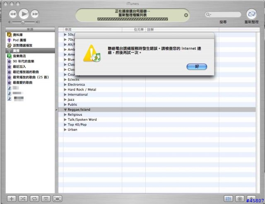This screenshot has height=204, width=265.
Task: Sort by 串流 column header
Action: coord(92,29)
